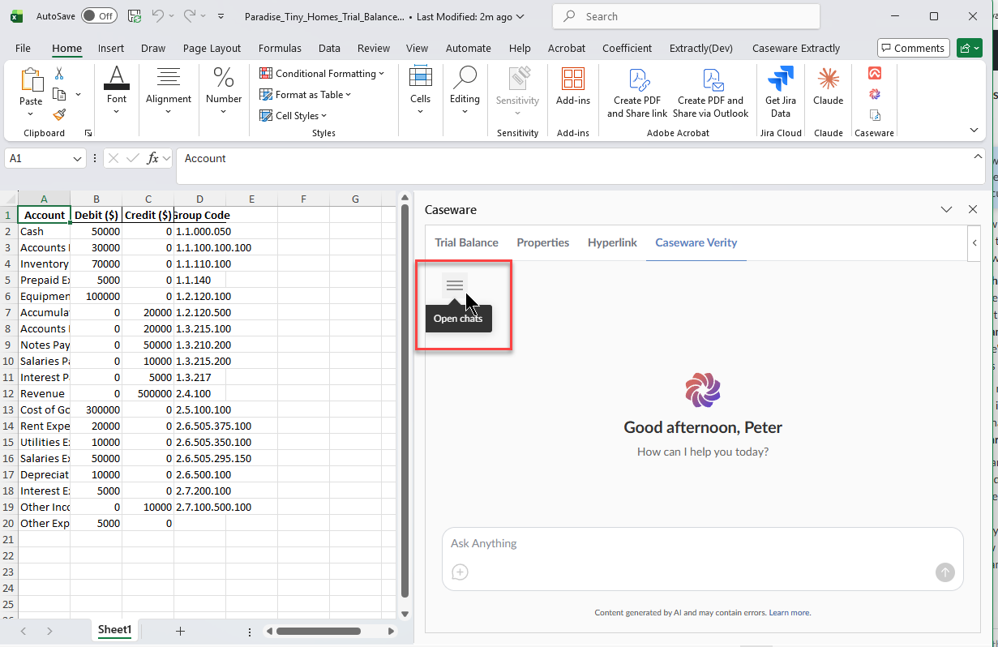Click Create PDF and Share link

coord(637,93)
